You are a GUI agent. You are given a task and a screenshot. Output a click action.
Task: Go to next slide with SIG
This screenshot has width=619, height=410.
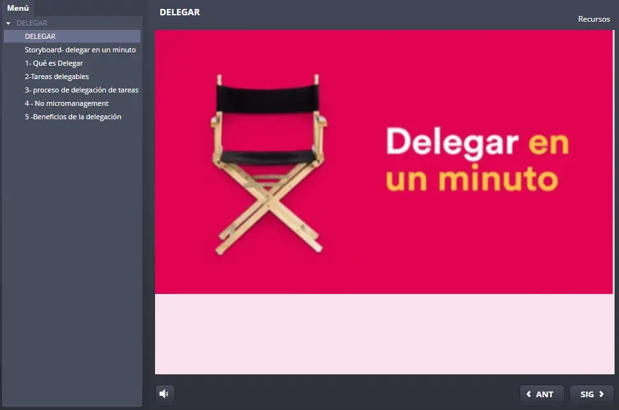592,394
